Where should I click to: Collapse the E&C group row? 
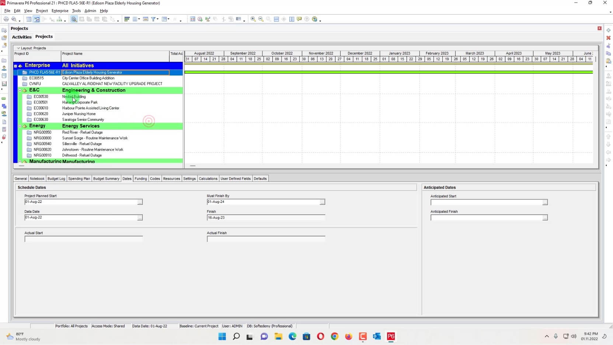pyautogui.click(x=20, y=90)
